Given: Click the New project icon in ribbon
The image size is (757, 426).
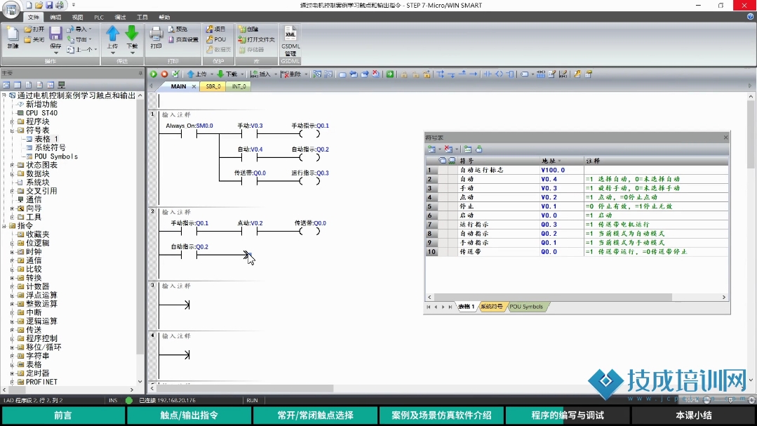Looking at the screenshot, I should 13,35.
